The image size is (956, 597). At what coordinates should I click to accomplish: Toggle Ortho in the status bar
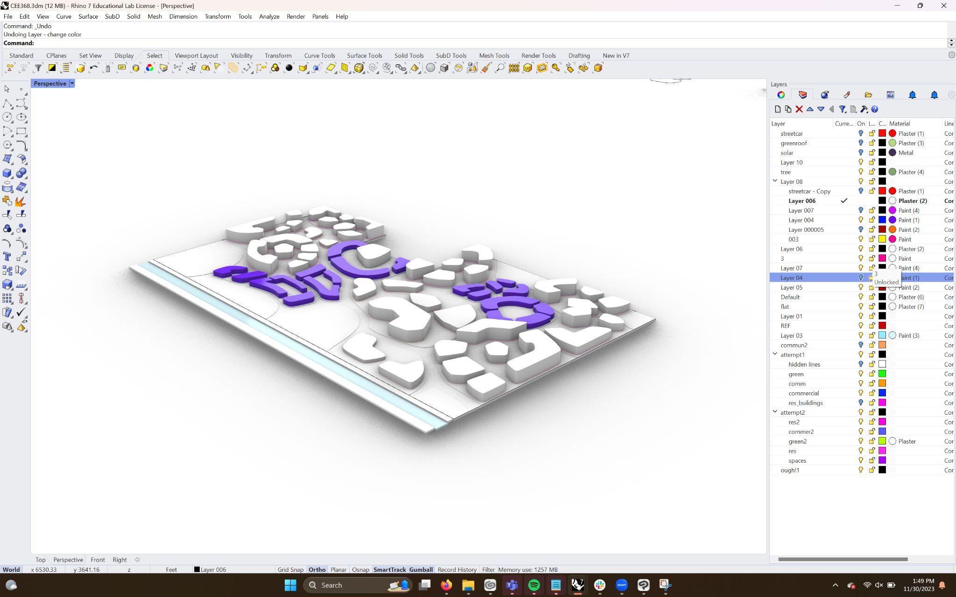point(316,569)
